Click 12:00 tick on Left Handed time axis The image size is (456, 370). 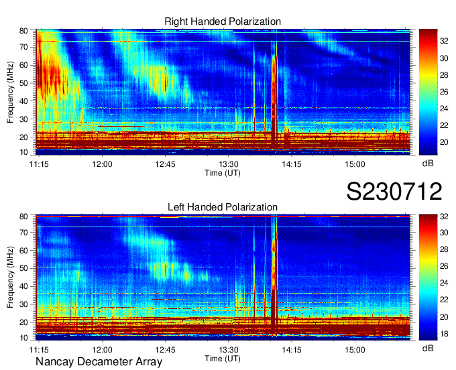(x=102, y=350)
